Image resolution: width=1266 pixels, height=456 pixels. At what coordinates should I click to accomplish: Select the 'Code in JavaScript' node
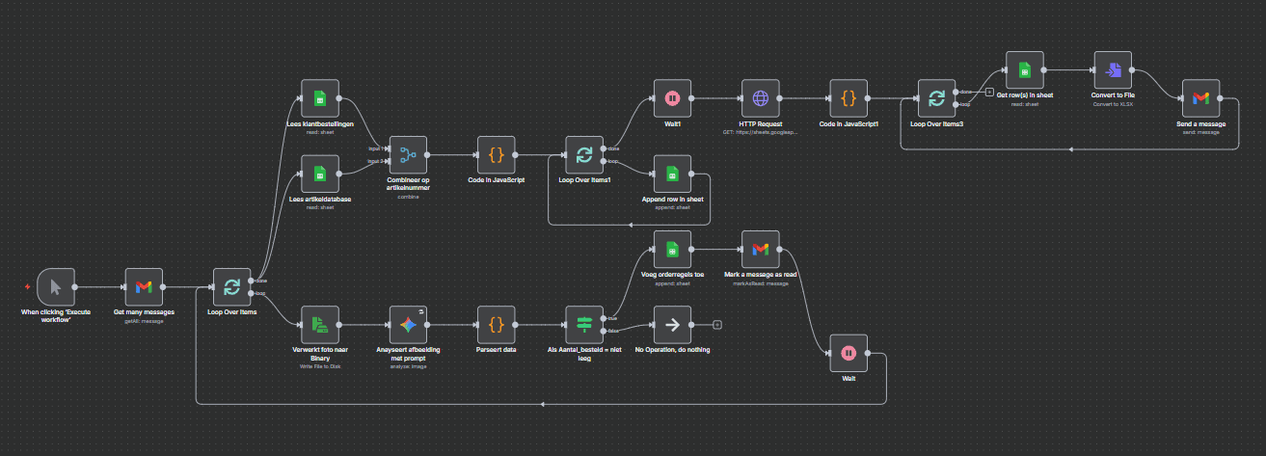[x=496, y=154]
